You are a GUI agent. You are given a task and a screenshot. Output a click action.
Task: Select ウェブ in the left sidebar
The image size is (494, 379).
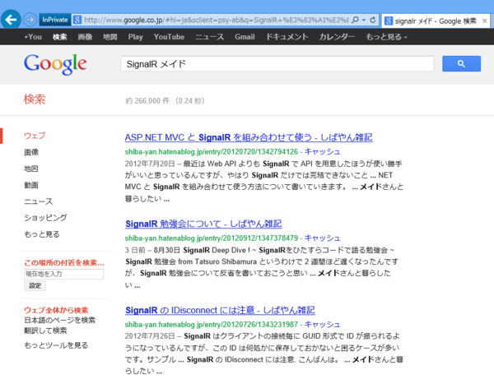35,136
